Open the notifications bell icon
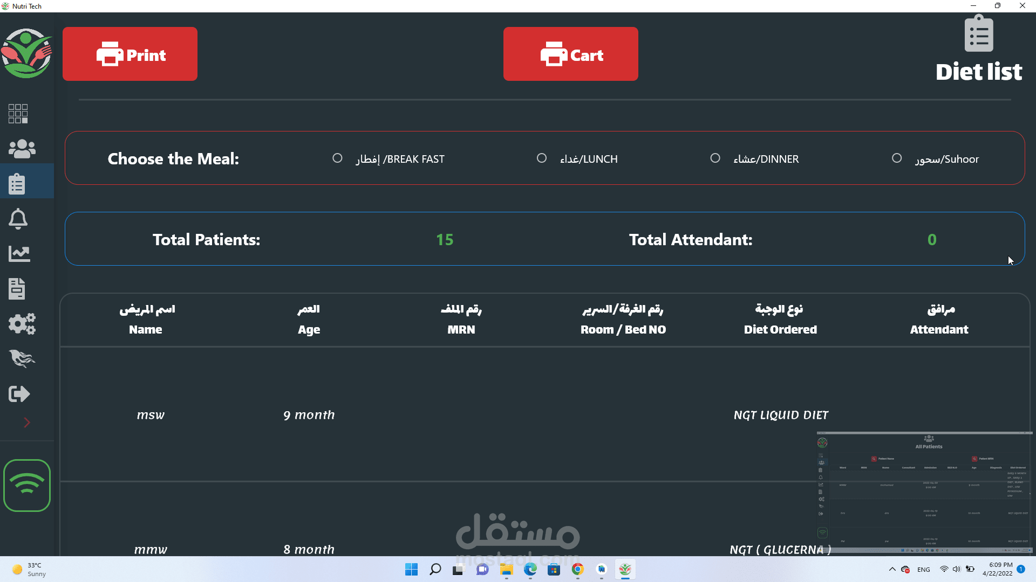The height and width of the screenshot is (582, 1036). [18, 219]
